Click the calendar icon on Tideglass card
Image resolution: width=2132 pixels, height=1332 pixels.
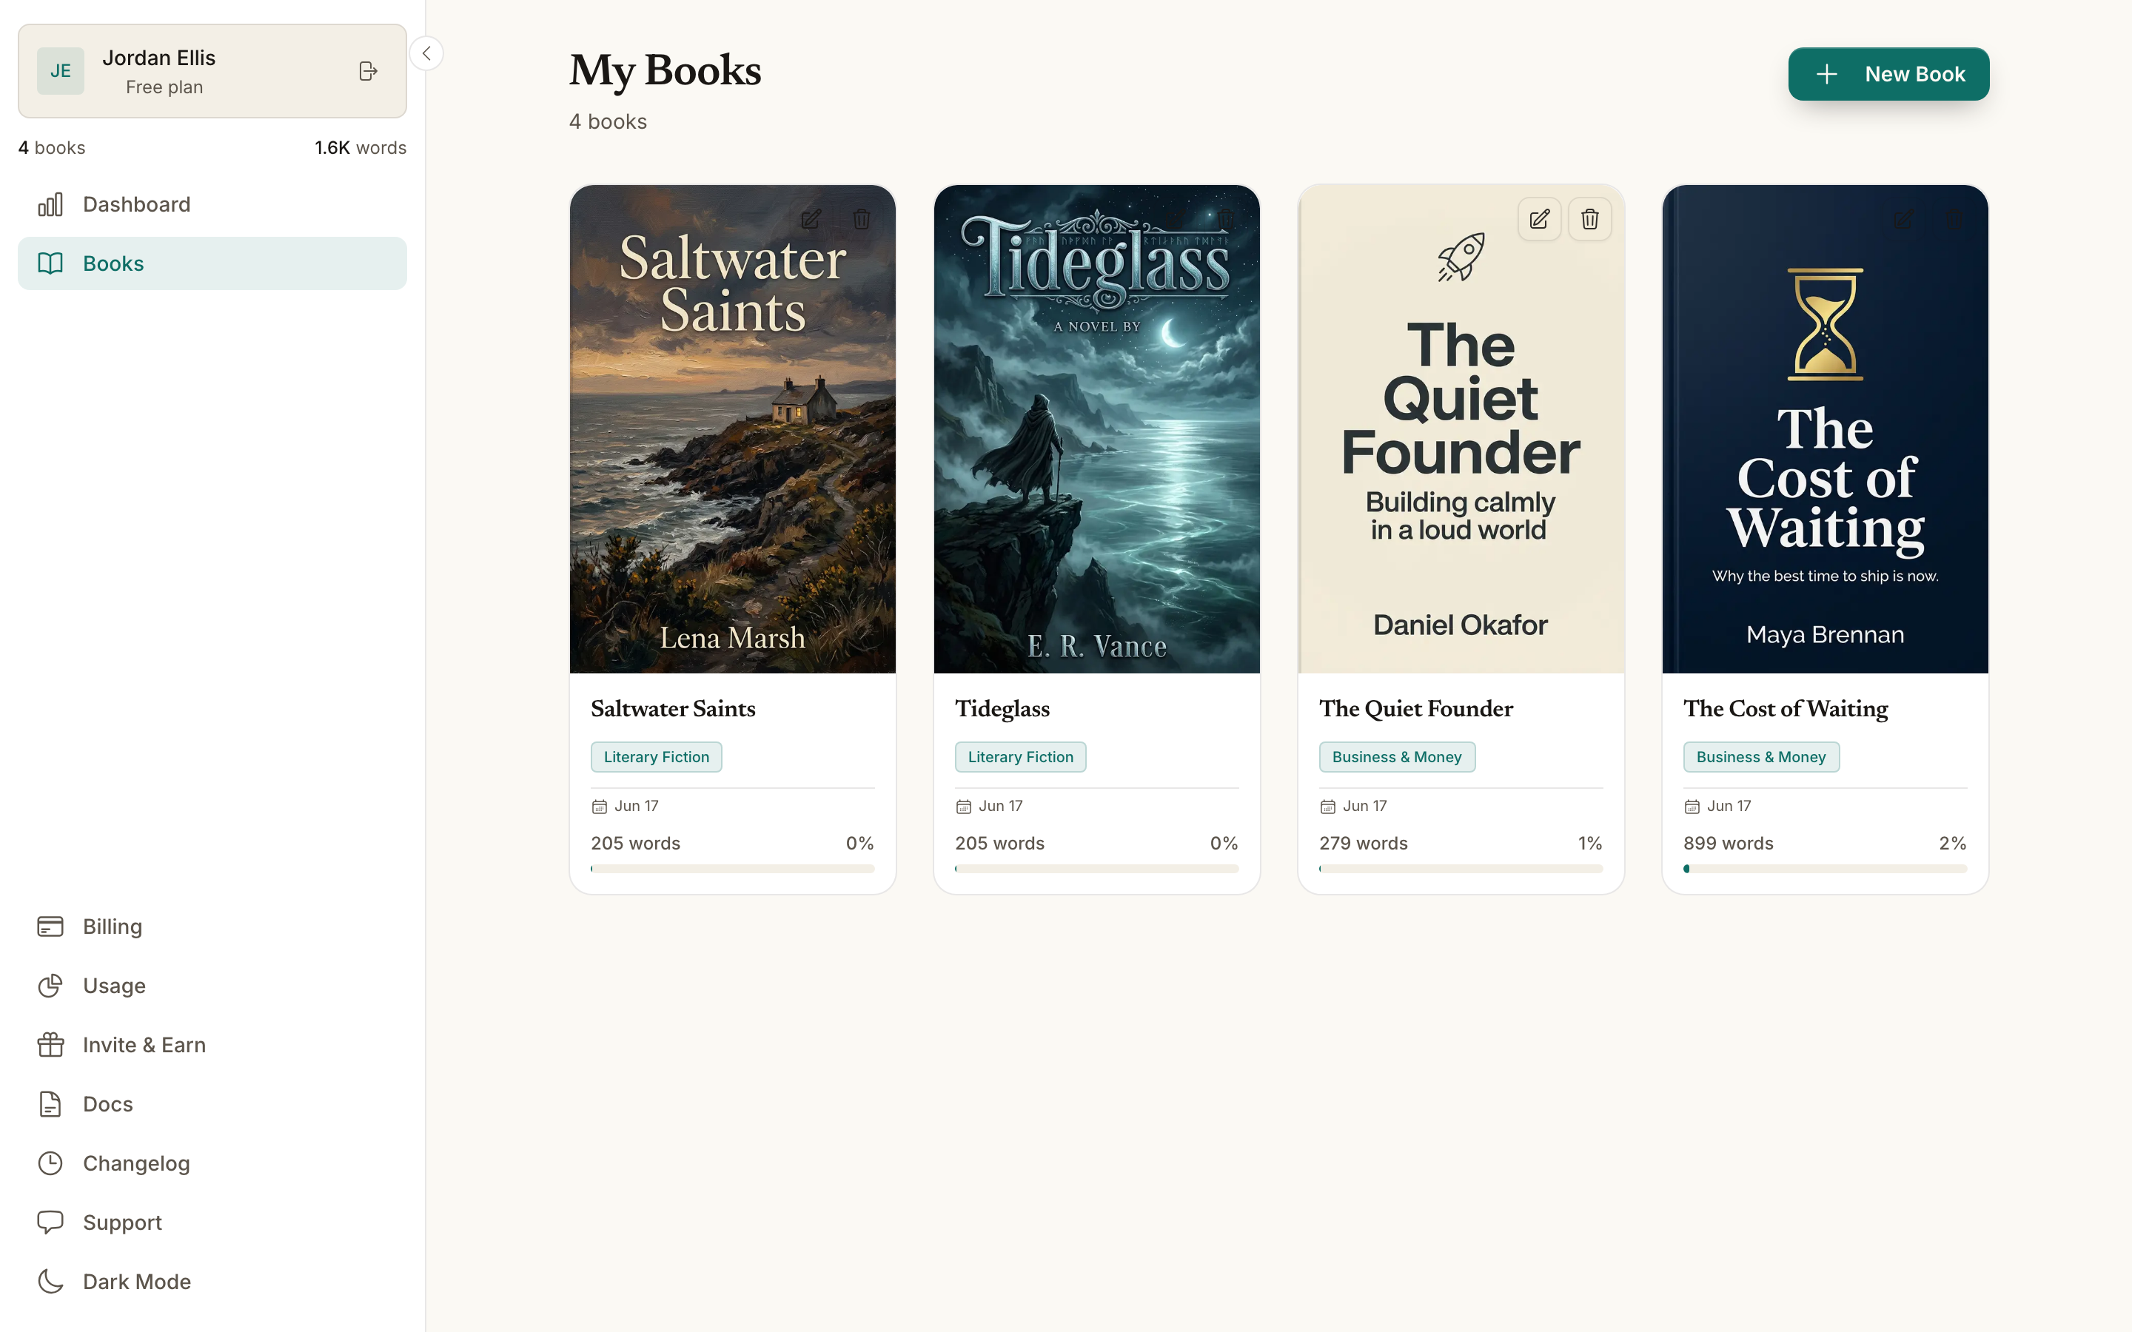coord(964,806)
